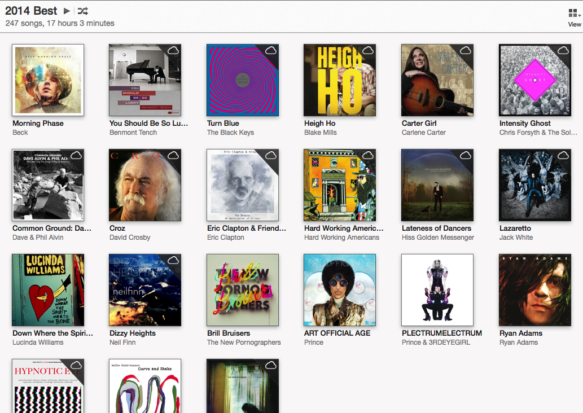Screen dimensions: 583x413
Task: Click artist name Blake Mills
Action: (321, 133)
